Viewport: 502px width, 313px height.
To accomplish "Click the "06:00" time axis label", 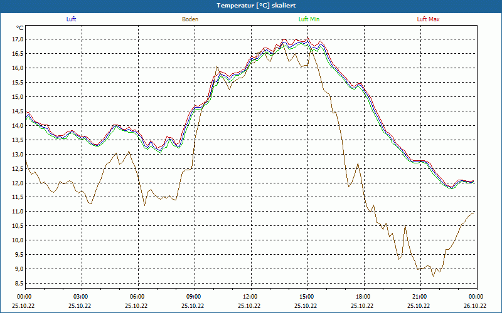I will tap(138, 297).
